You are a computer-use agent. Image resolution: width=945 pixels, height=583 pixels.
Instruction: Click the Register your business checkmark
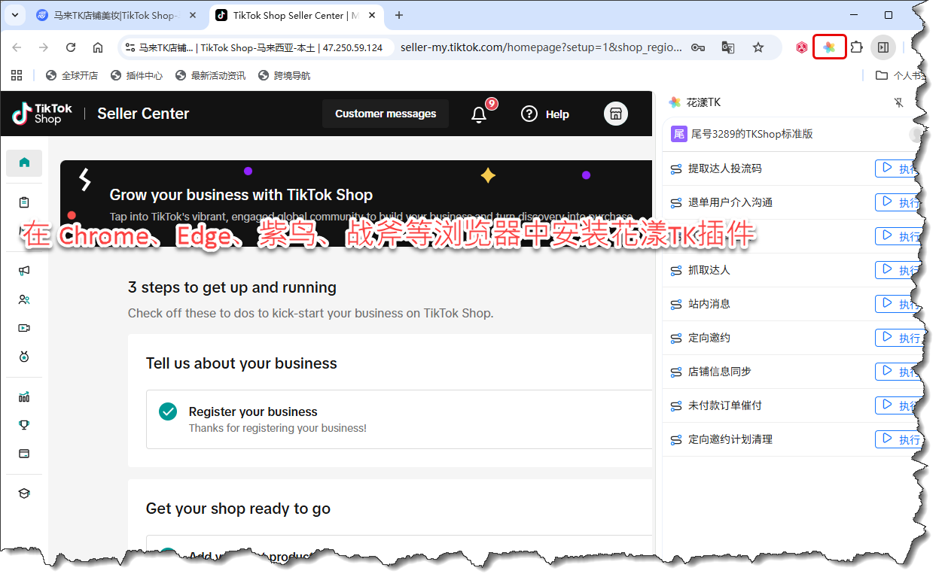click(168, 411)
